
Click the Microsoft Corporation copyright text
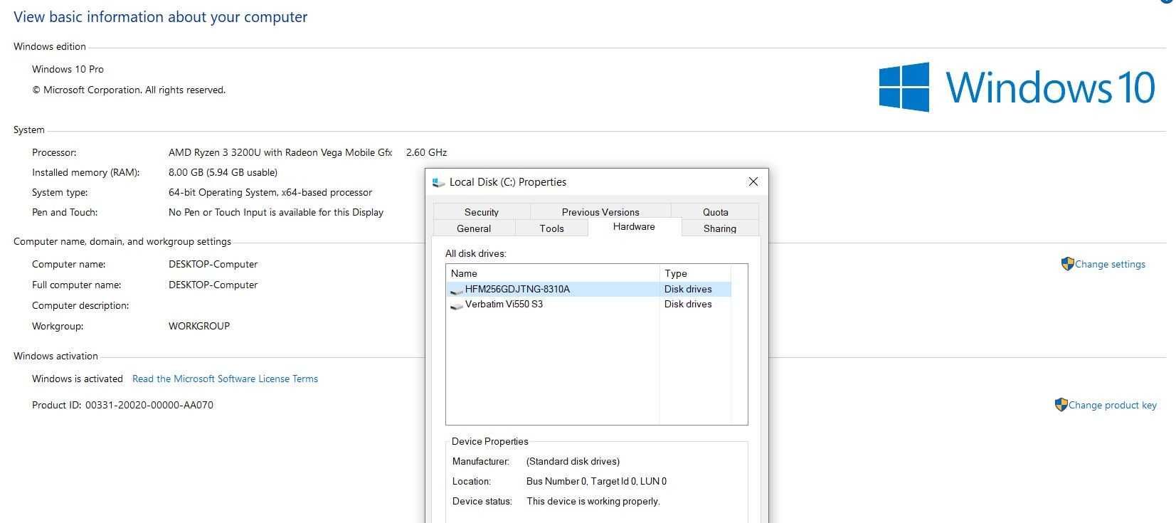point(129,90)
